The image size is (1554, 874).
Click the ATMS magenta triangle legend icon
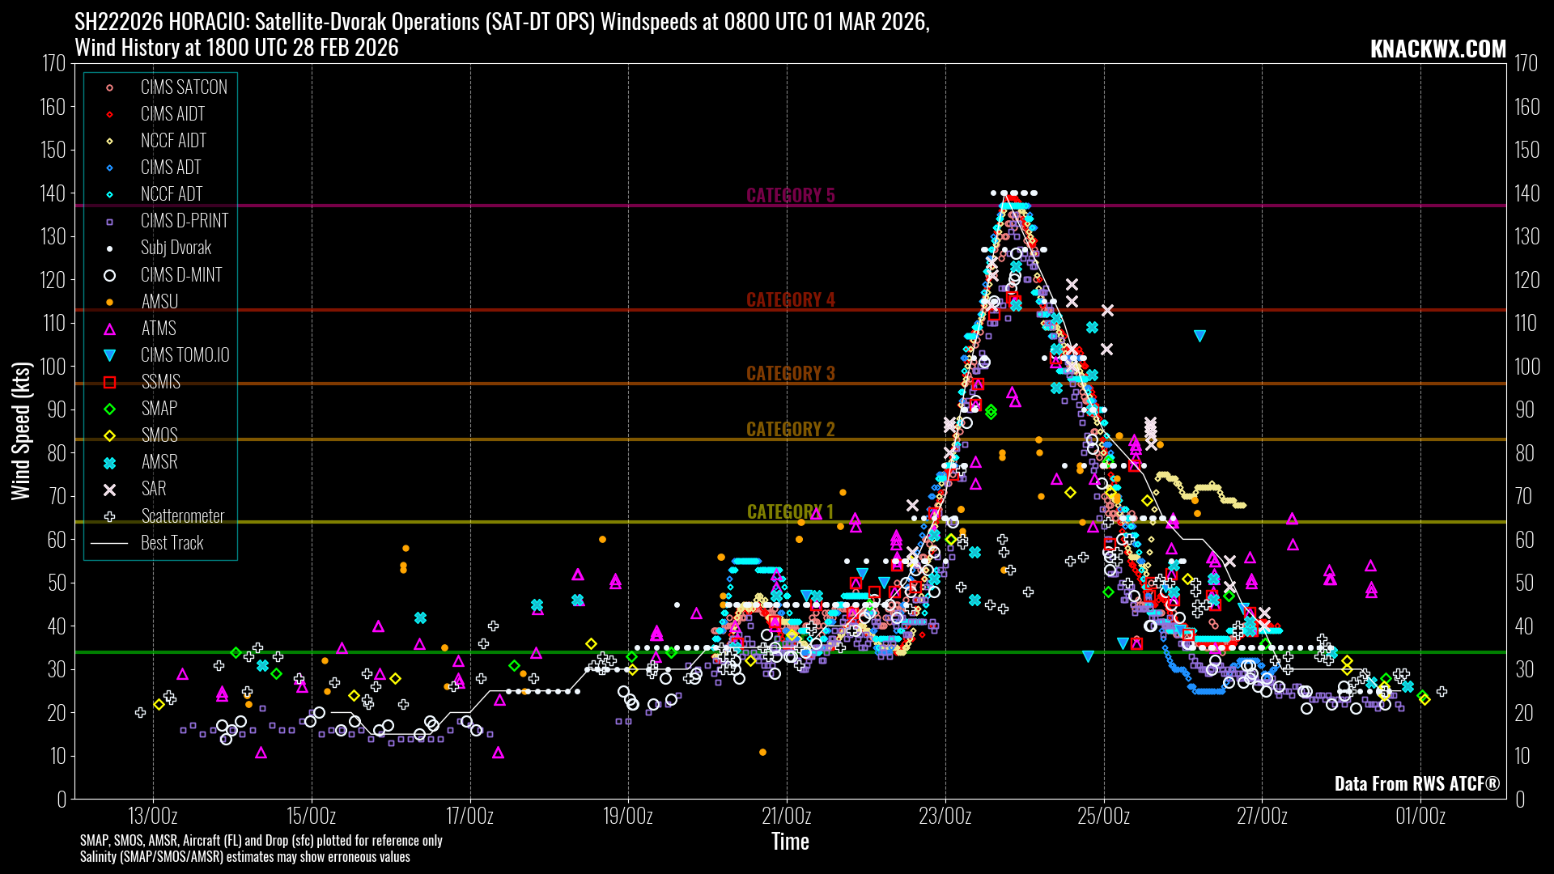[110, 329]
